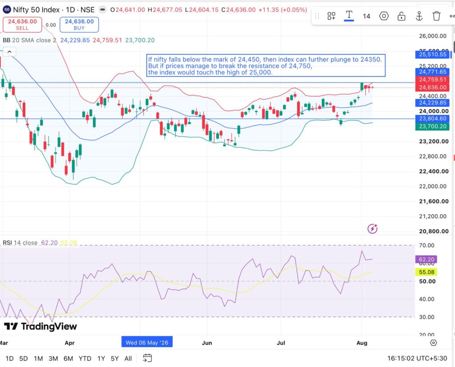Click the 25,510.55 price label
Image resolution: width=455 pixels, height=367 pixels.
point(432,54)
